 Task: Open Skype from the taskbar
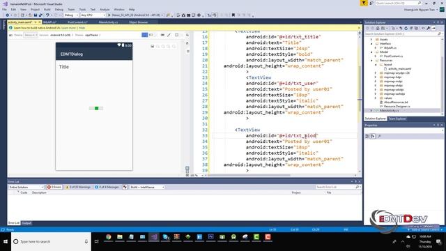(x=165, y=237)
